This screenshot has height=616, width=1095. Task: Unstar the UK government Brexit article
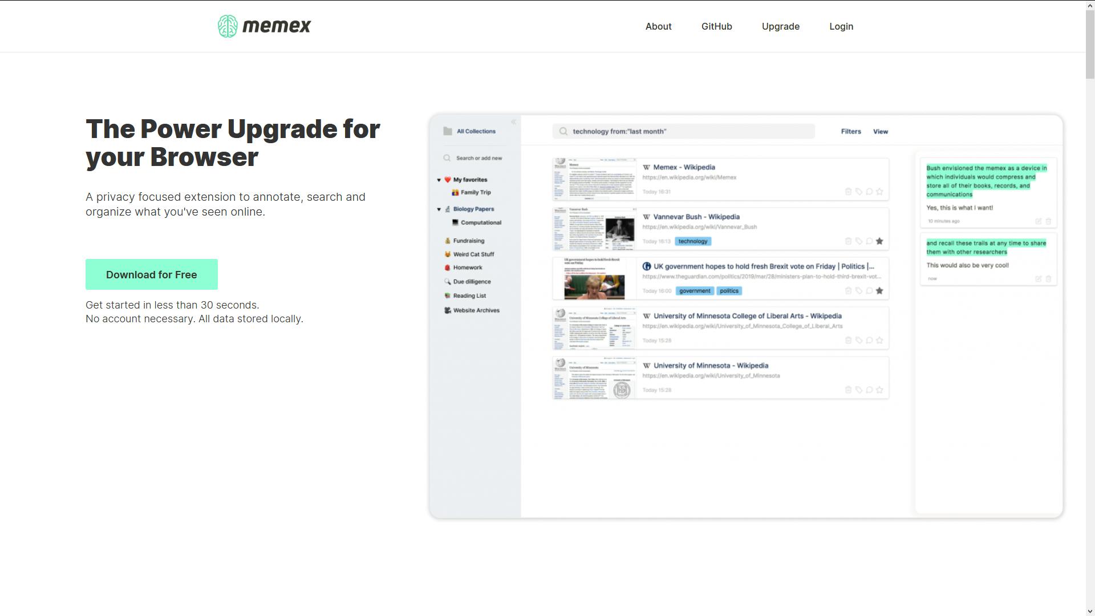[879, 291]
